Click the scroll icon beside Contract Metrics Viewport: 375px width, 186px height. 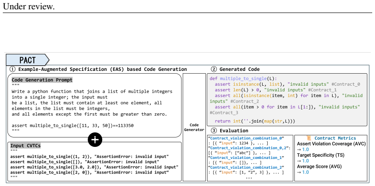pos(309,138)
